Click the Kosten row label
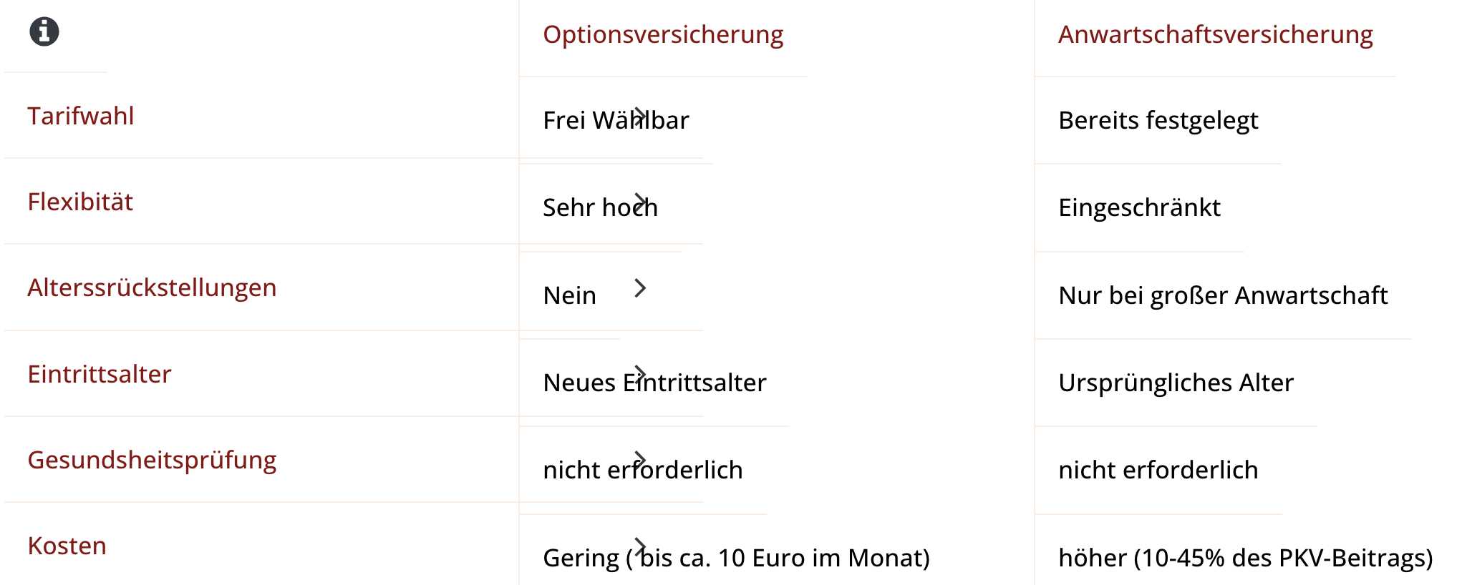 point(67,546)
